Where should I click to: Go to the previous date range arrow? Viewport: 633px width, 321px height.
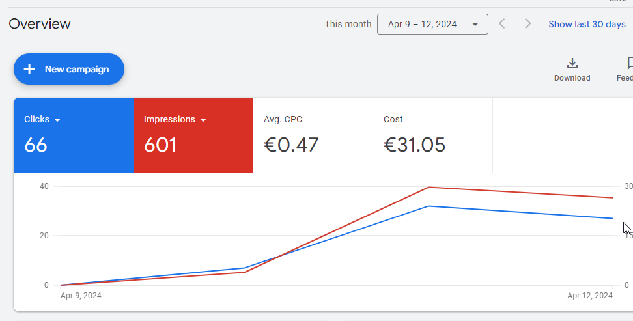pyautogui.click(x=502, y=24)
